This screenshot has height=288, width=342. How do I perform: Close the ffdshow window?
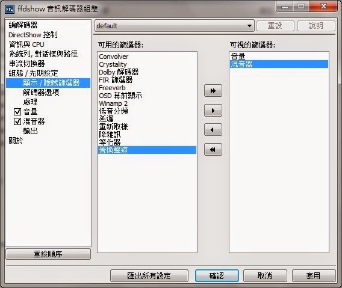[323, 6]
